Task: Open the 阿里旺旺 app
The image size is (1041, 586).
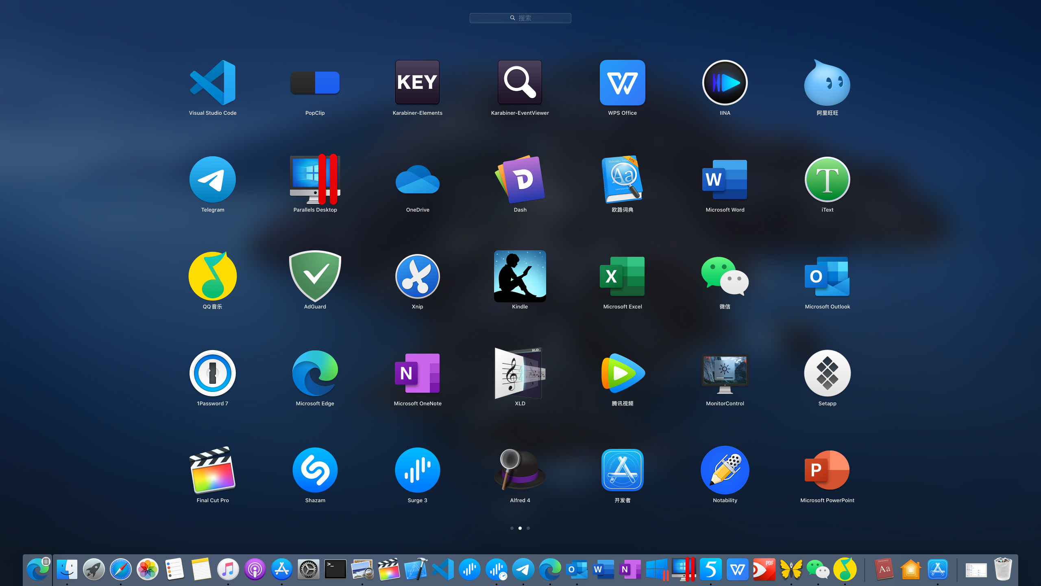Action: tap(828, 83)
